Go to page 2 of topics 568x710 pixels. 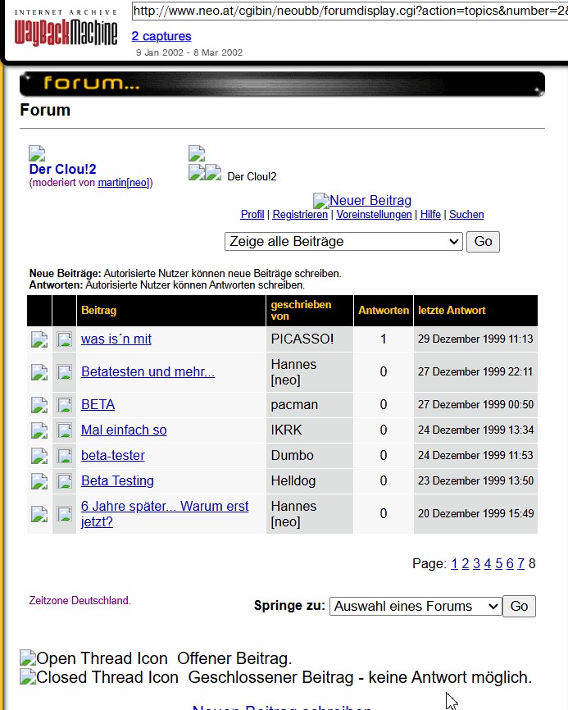(466, 564)
